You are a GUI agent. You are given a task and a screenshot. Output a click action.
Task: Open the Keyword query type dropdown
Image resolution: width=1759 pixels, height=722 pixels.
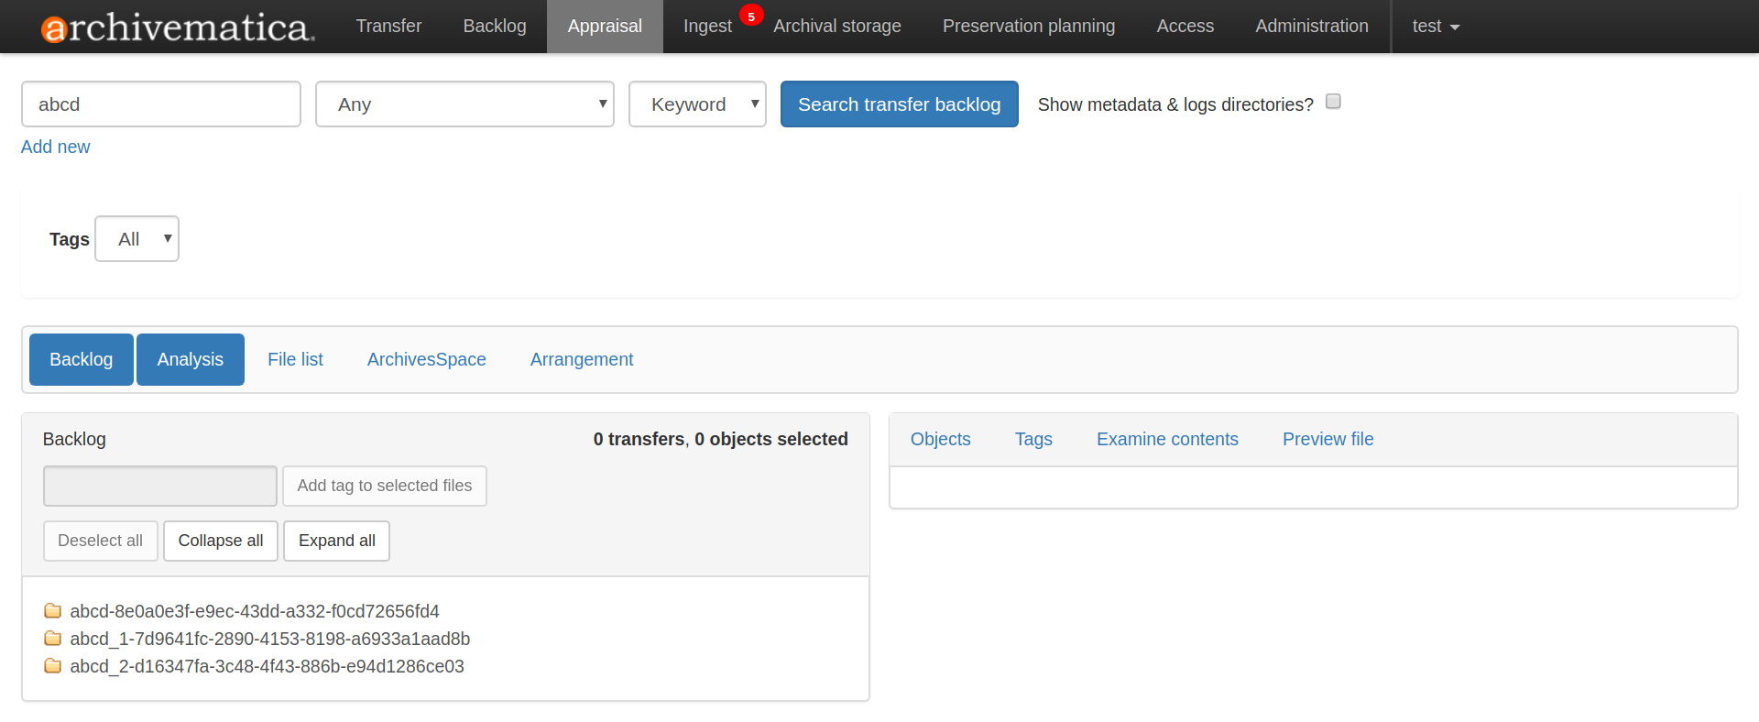click(697, 104)
